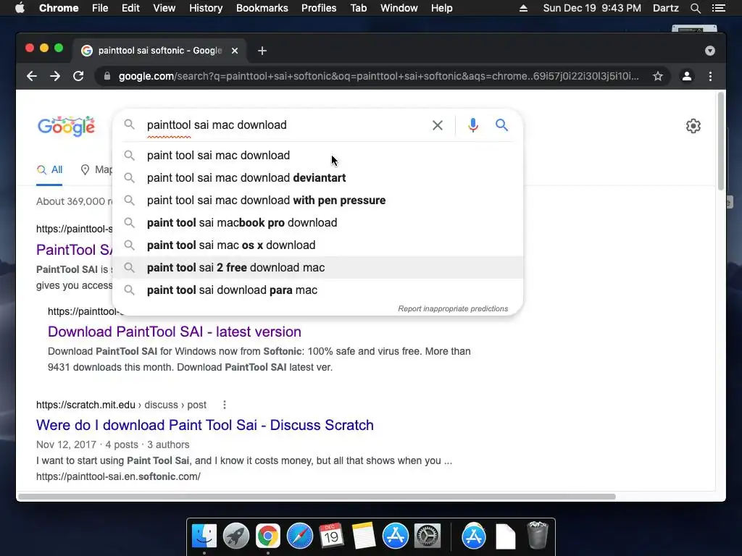Open the History menu
The image size is (742, 556).
pos(206,8)
